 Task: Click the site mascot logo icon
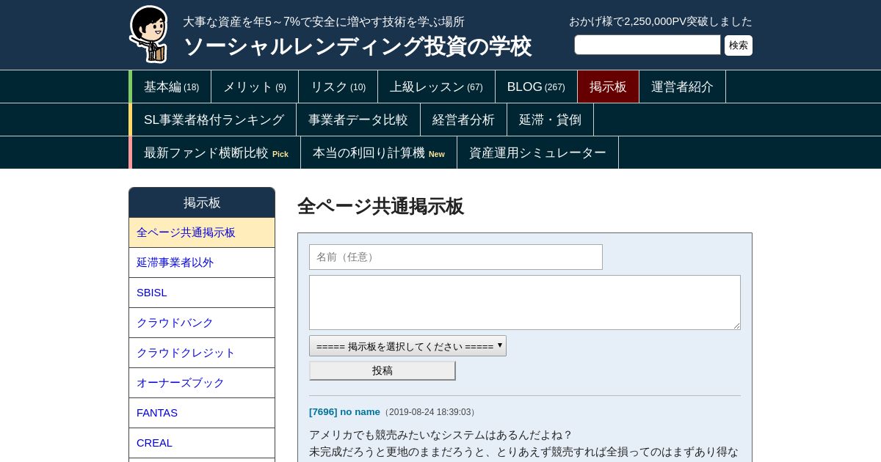148,34
